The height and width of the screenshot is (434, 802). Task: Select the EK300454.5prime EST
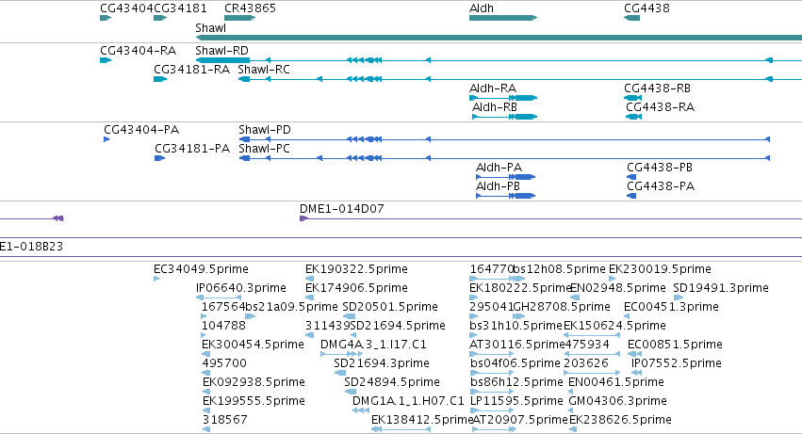pos(205,354)
